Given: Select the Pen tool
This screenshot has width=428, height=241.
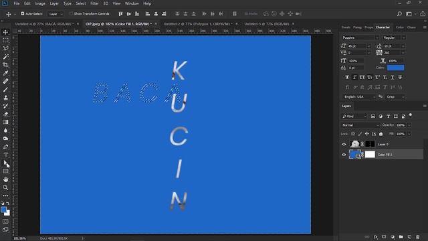Looking at the screenshot, I should 5,147.
